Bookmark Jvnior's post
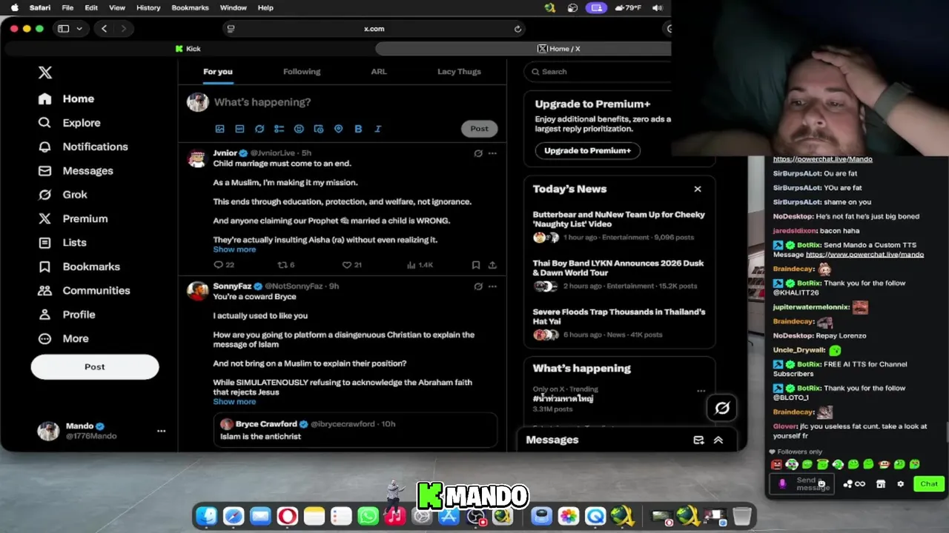 (476, 265)
